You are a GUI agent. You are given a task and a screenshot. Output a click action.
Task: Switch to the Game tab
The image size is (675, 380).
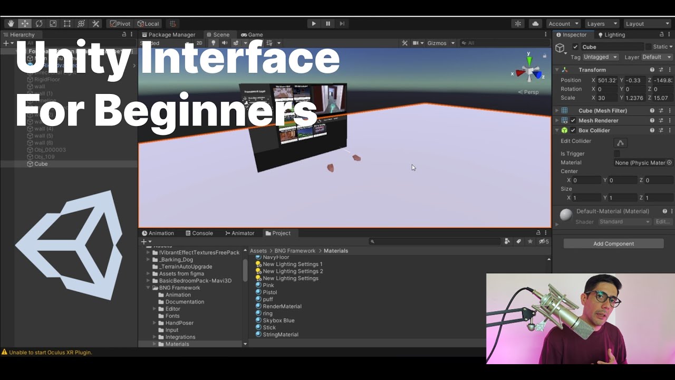(x=251, y=35)
